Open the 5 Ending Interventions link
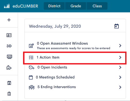130x101 pixels. pos(57,87)
